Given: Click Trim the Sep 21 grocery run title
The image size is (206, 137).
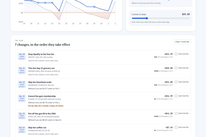Looking at the screenshot, I should [x=41, y=68].
